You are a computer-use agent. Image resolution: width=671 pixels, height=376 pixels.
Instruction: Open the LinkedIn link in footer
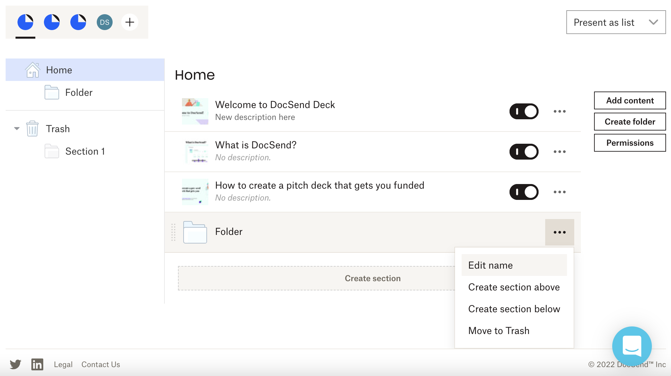pyautogui.click(x=37, y=364)
